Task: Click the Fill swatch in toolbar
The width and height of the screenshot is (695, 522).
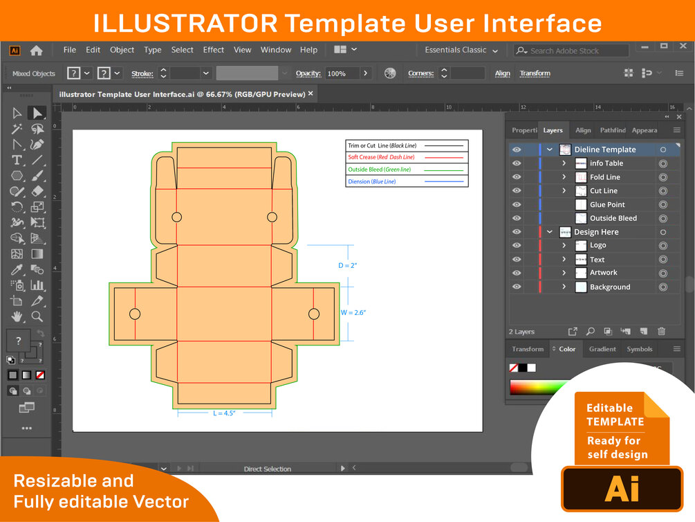Action: tap(18, 341)
